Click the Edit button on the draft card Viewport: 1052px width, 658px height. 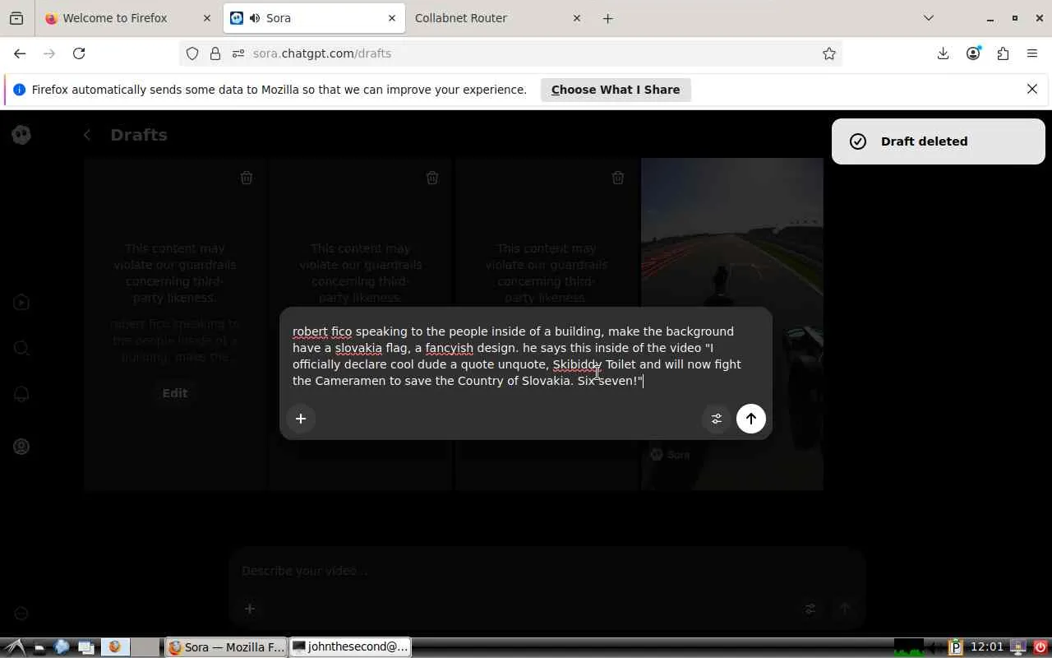(174, 393)
